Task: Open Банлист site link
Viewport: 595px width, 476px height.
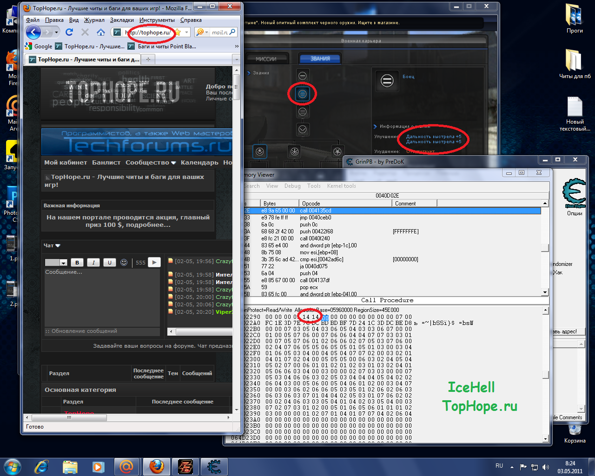Action: 106,162
